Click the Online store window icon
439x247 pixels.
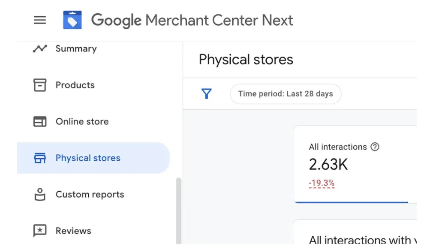click(x=40, y=122)
